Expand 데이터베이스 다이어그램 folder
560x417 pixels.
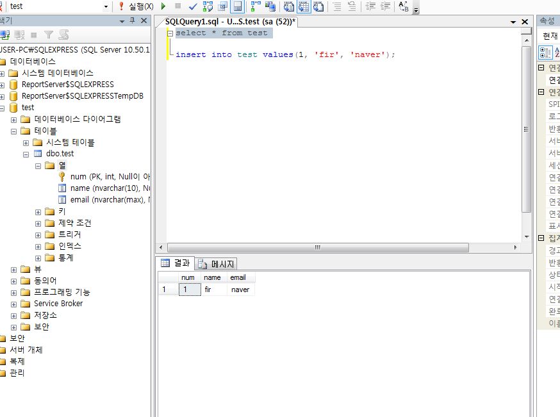(13, 120)
